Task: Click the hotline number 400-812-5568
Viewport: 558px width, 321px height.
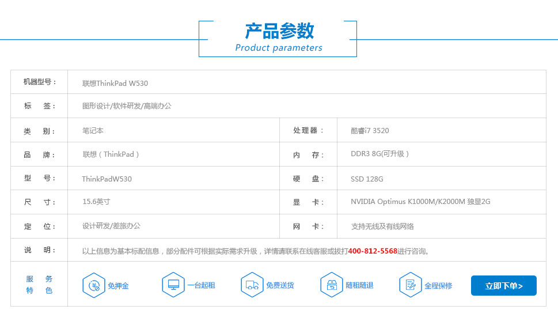Action: 373,251
